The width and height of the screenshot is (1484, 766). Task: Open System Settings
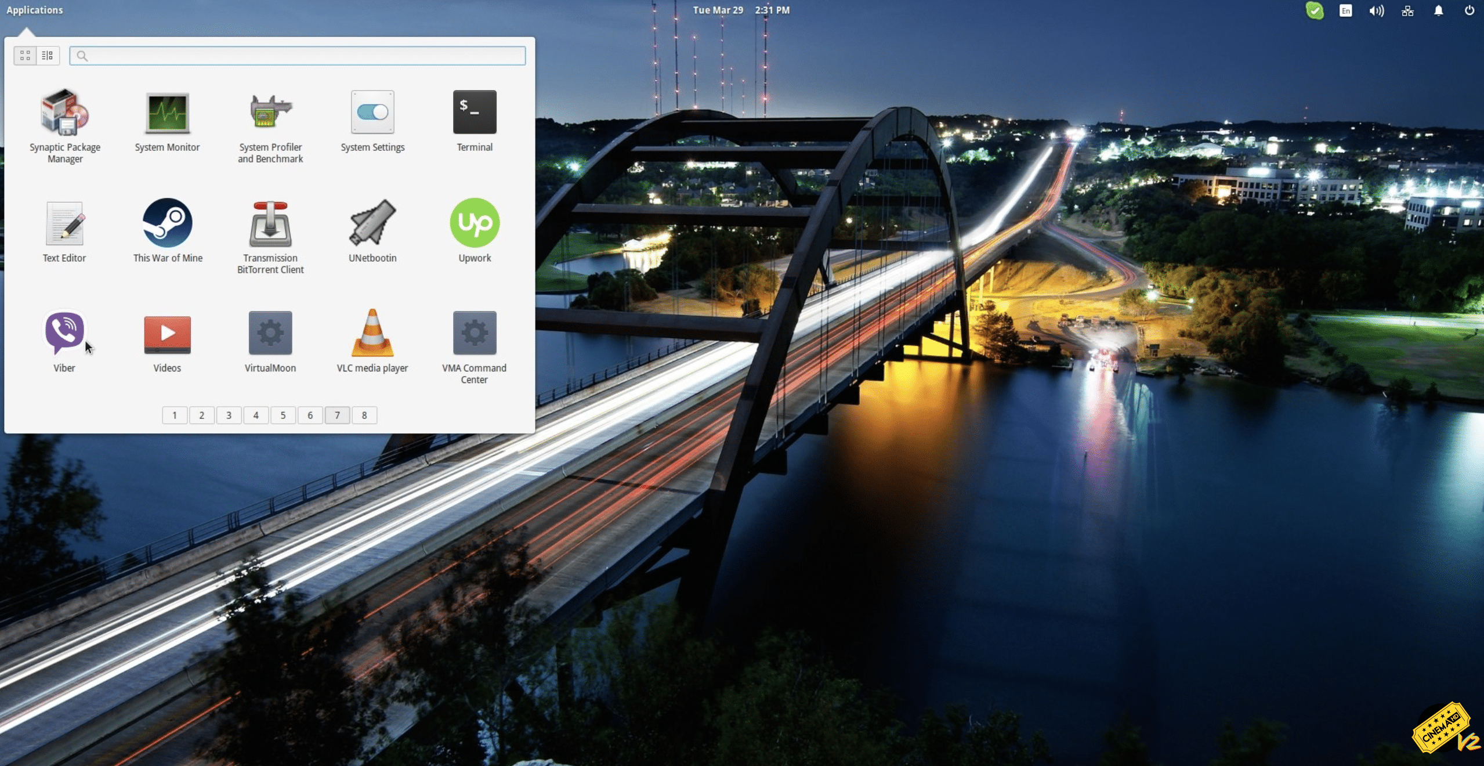372,121
